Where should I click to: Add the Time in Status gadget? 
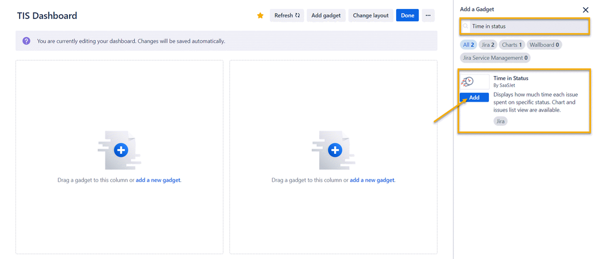pyautogui.click(x=474, y=97)
